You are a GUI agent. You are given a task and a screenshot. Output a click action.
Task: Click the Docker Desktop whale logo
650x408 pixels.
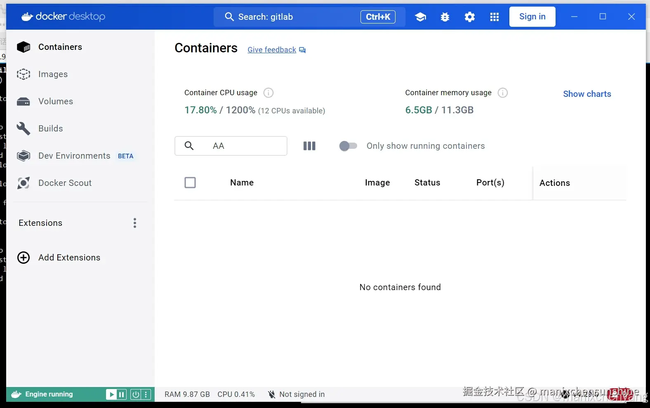coord(27,16)
